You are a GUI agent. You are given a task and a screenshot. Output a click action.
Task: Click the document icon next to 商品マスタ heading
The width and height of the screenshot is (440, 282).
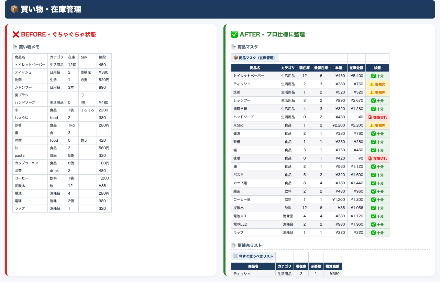pos(233,47)
